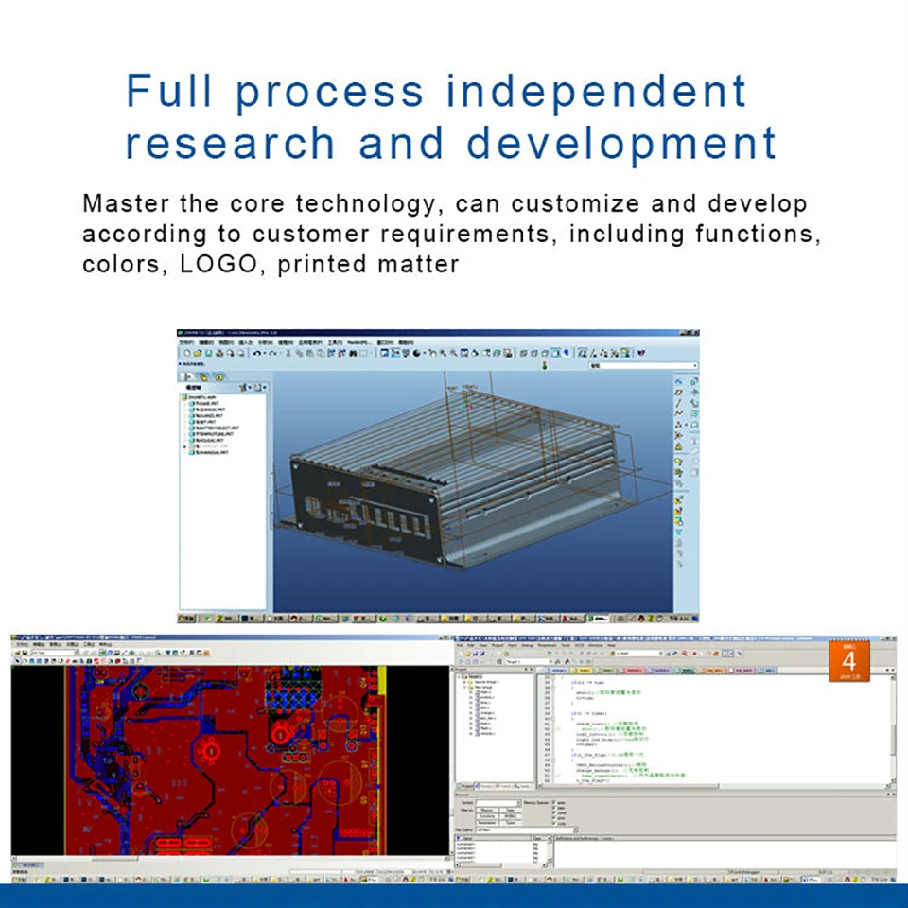Click Name column header in Keil Browser list
Screen dimensions: 908x908
[x=494, y=838]
